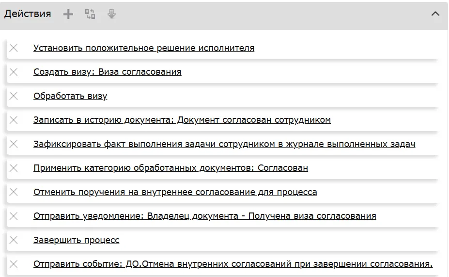Screen dimensions: 449x277
Task: Remove the 'Обработать визу' action
Action: (x=14, y=96)
